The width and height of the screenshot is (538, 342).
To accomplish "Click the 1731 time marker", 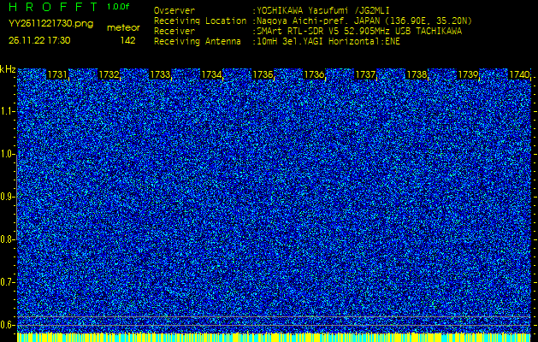I will [57, 74].
